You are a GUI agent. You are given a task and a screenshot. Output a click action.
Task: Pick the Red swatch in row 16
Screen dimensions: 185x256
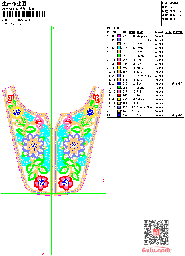[x=119, y=95]
